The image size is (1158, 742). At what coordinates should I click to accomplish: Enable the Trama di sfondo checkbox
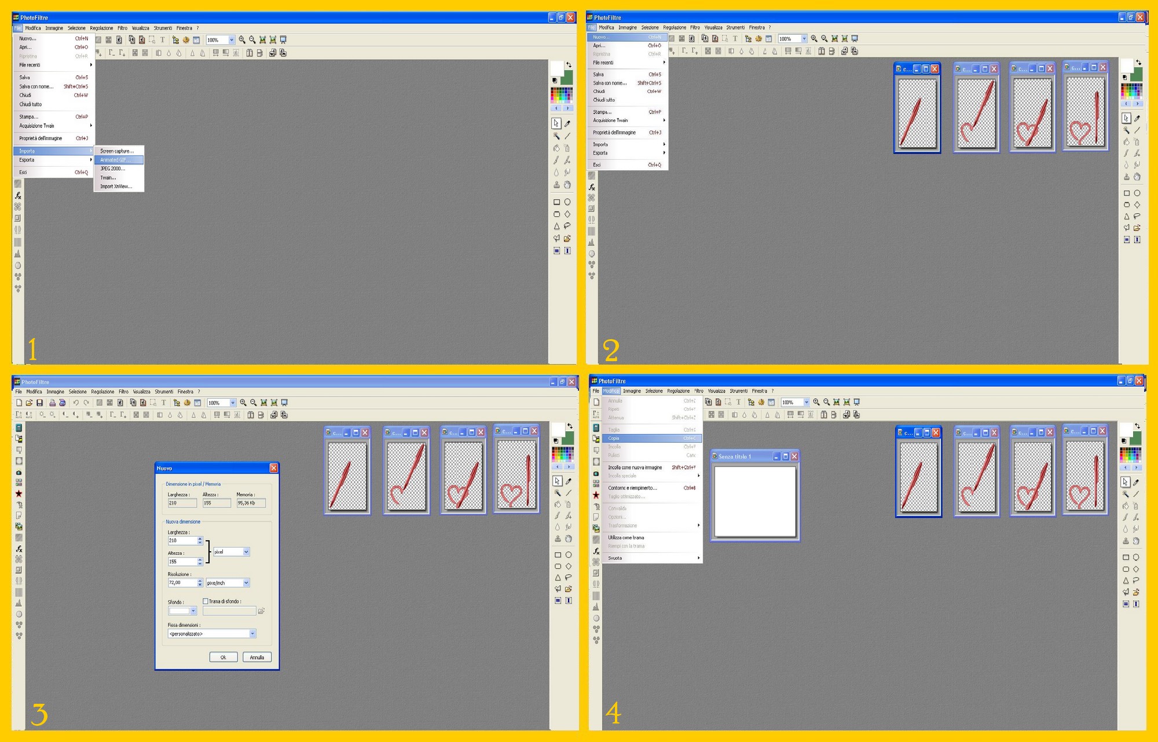[x=206, y=601]
